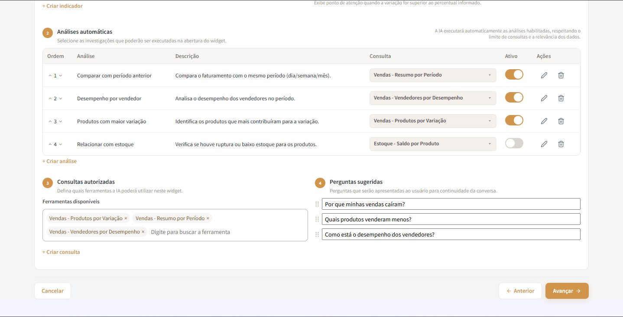Remove Vendas - Produtos por Variação tag

click(x=126, y=218)
